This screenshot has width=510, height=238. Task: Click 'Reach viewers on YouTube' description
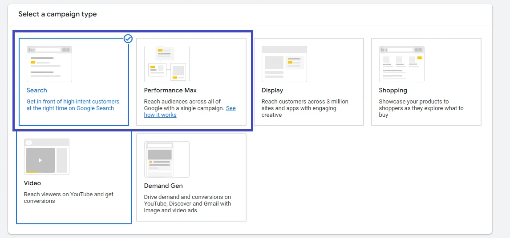69,198
